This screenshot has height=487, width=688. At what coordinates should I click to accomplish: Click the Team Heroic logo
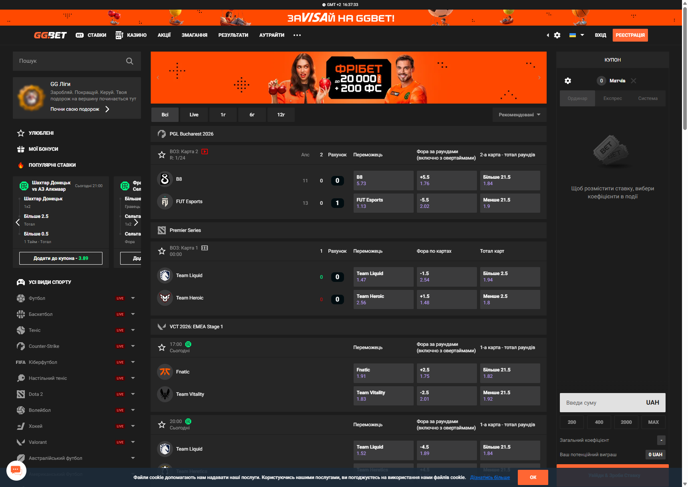(165, 298)
